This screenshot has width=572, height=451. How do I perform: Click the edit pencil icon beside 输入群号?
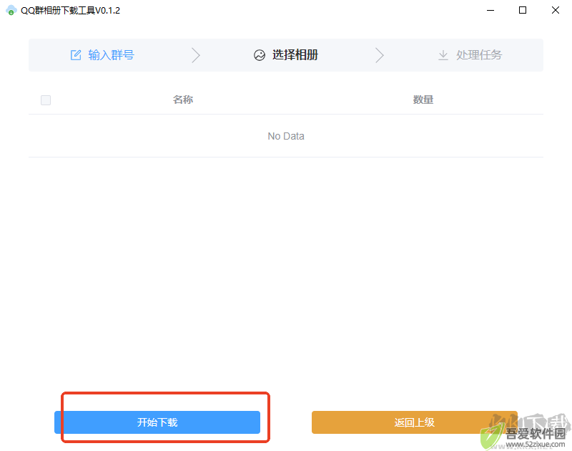click(76, 55)
